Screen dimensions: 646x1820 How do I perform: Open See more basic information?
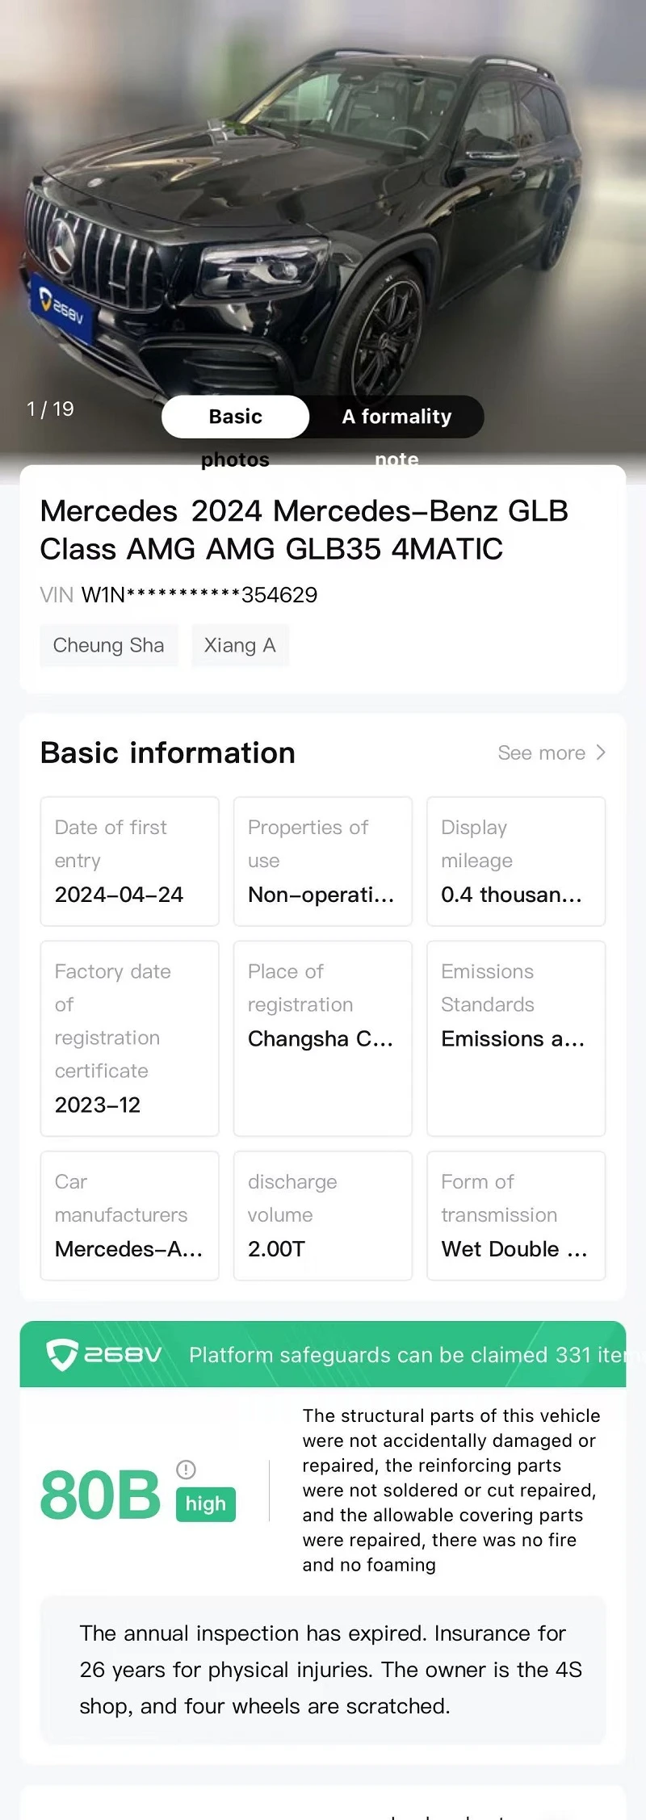click(x=552, y=753)
